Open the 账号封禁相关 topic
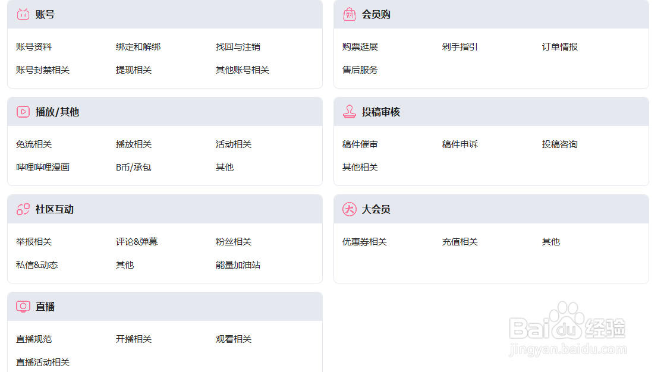This screenshot has height=372, width=664. point(43,70)
